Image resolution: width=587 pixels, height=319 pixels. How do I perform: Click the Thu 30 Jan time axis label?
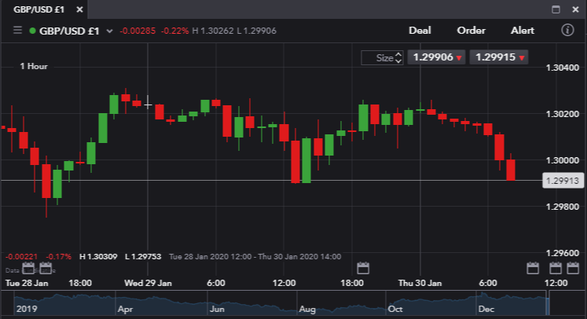420,283
